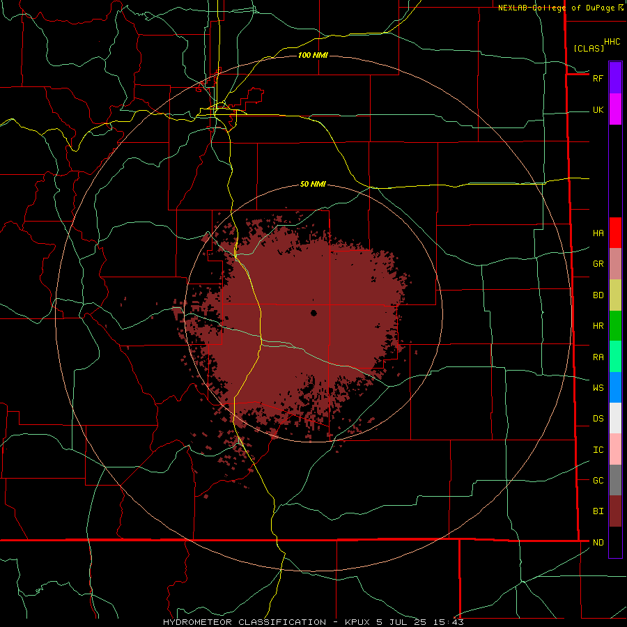Screen dimensions: 627x627
Task: Click the yellow BD legend swatch
Action: click(615, 295)
